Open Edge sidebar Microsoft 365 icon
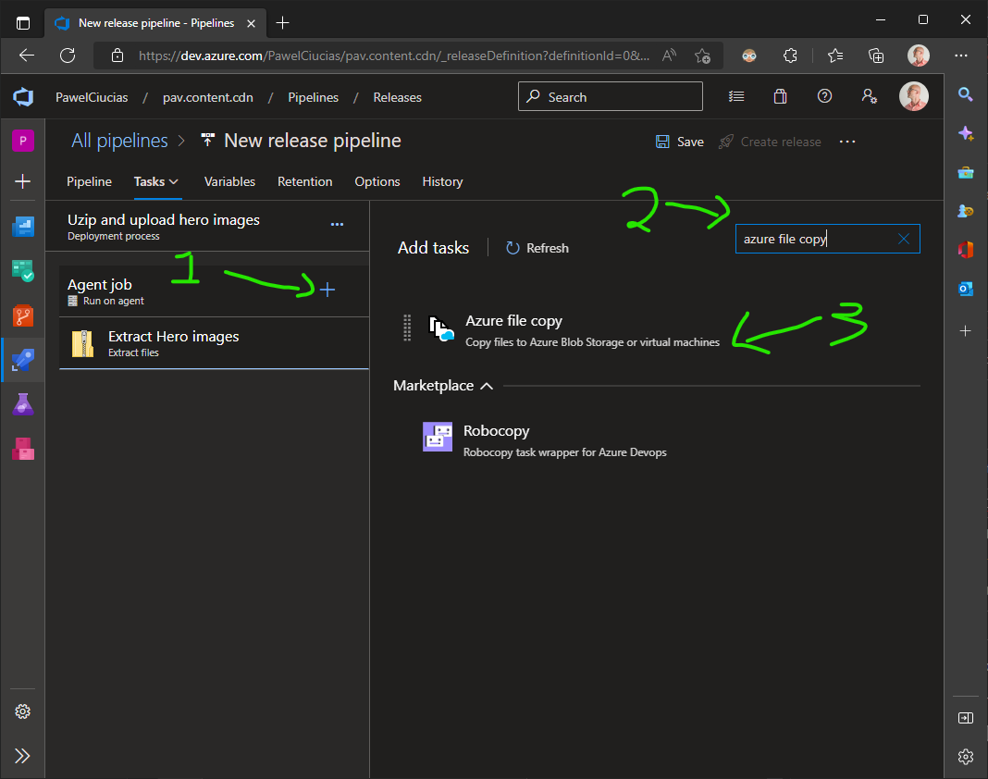Screen dimensions: 988x779 click(x=965, y=250)
